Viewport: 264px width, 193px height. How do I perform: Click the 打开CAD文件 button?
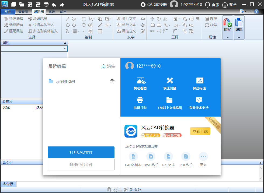[x=81, y=152]
